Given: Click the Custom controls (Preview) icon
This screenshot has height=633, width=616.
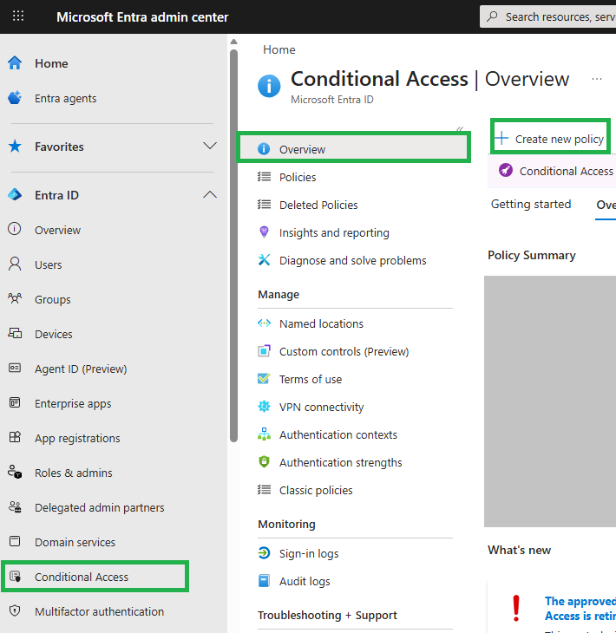Looking at the screenshot, I should 264,351.
